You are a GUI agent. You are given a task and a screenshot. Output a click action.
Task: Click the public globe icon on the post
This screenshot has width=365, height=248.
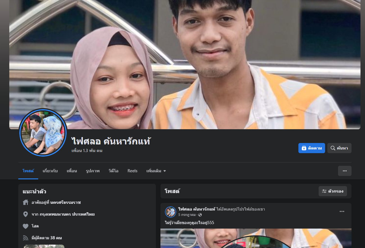pos(200,215)
